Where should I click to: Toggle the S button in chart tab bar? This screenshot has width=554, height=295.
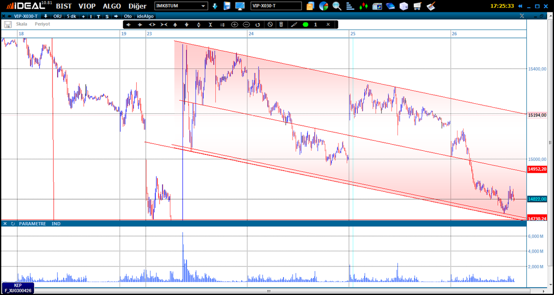coord(107,16)
